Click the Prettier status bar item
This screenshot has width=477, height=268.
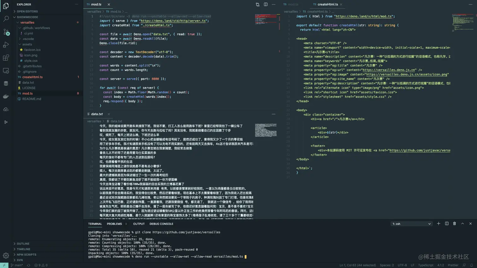(453, 265)
